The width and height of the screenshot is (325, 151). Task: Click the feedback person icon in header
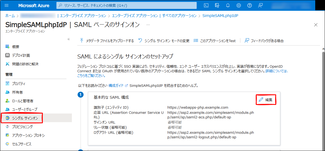(260, 5)
